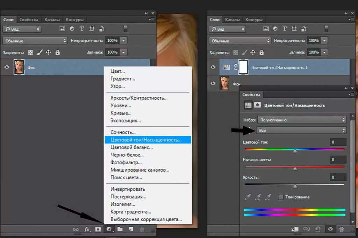This screenshot has width=358, height=238.
Task: Delete adjustment trash icon in Properties
Action: (x=342, y=229)
